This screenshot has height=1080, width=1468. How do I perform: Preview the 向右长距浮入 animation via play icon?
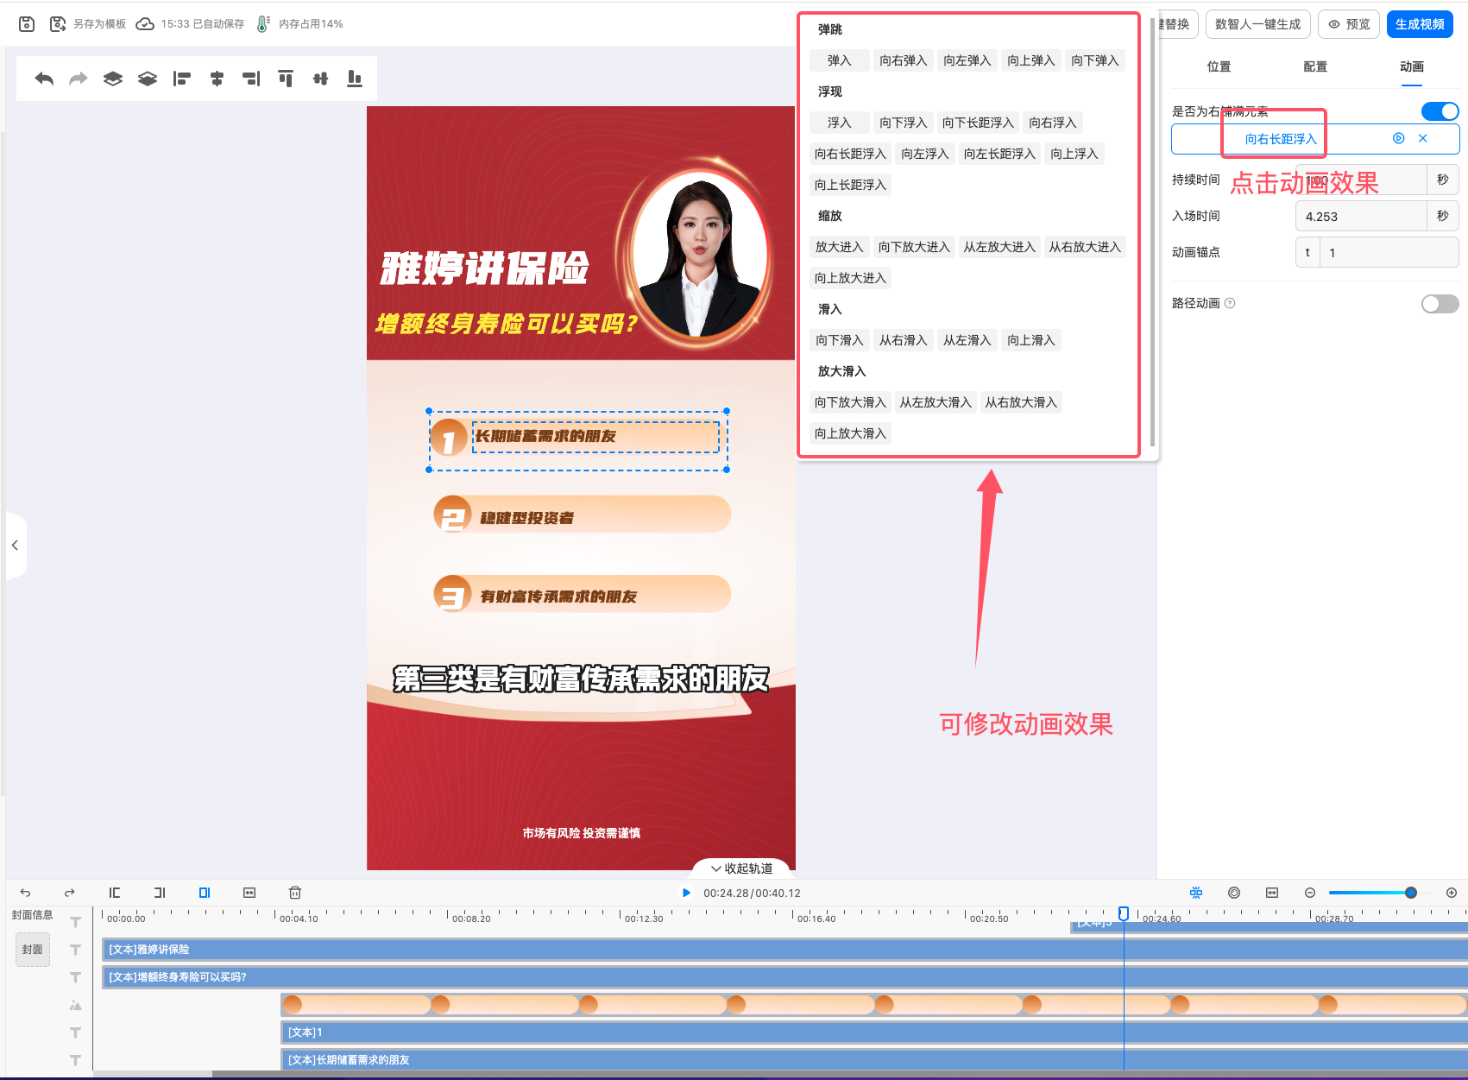pos(1399,138)
